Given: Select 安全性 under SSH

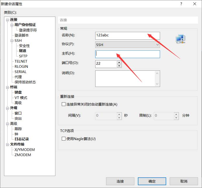Looking at the screenshot, I should tap(24, 46).
